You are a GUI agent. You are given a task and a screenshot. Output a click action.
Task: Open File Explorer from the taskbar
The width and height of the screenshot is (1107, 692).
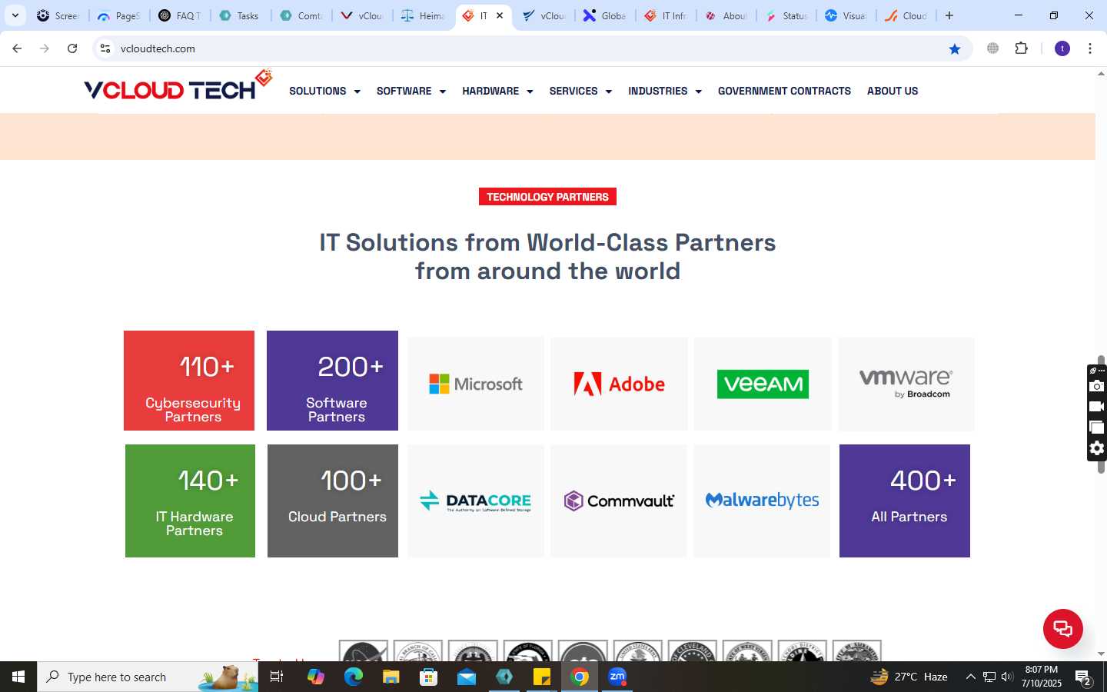[391, 677]
